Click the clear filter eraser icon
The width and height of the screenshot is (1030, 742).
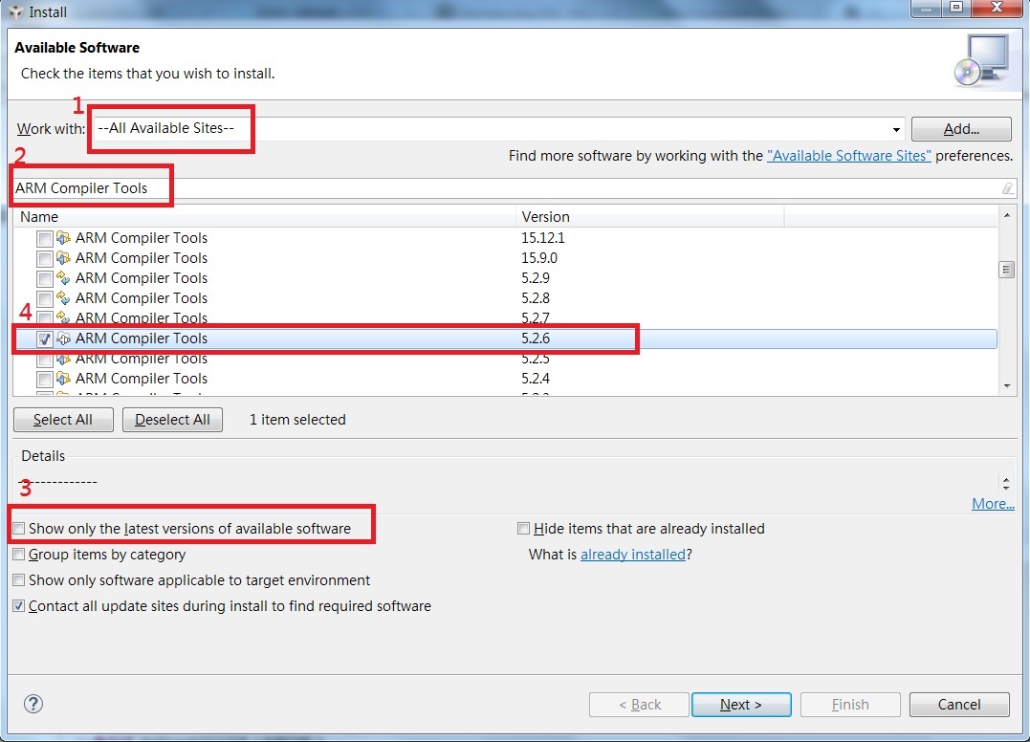tap(1007, 188)
